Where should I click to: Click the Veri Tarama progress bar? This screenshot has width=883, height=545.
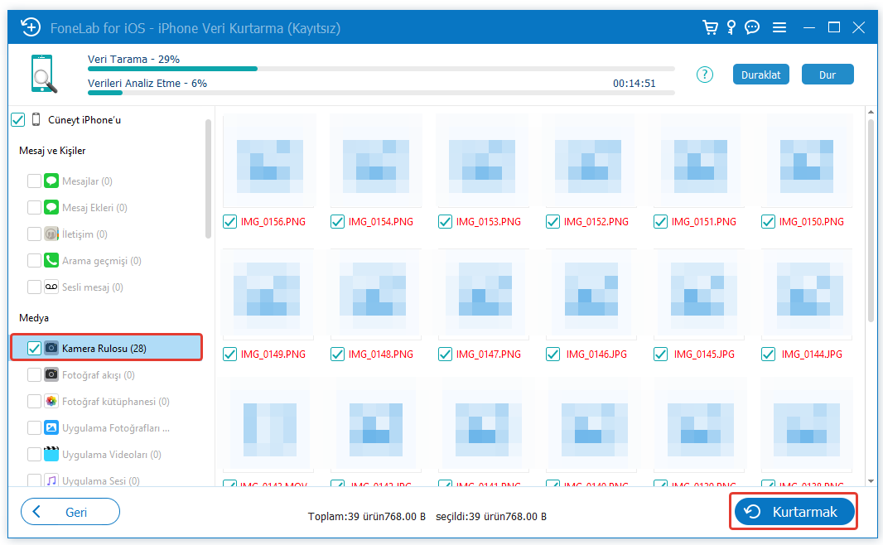pyautogui.click(x=381, y=69)
